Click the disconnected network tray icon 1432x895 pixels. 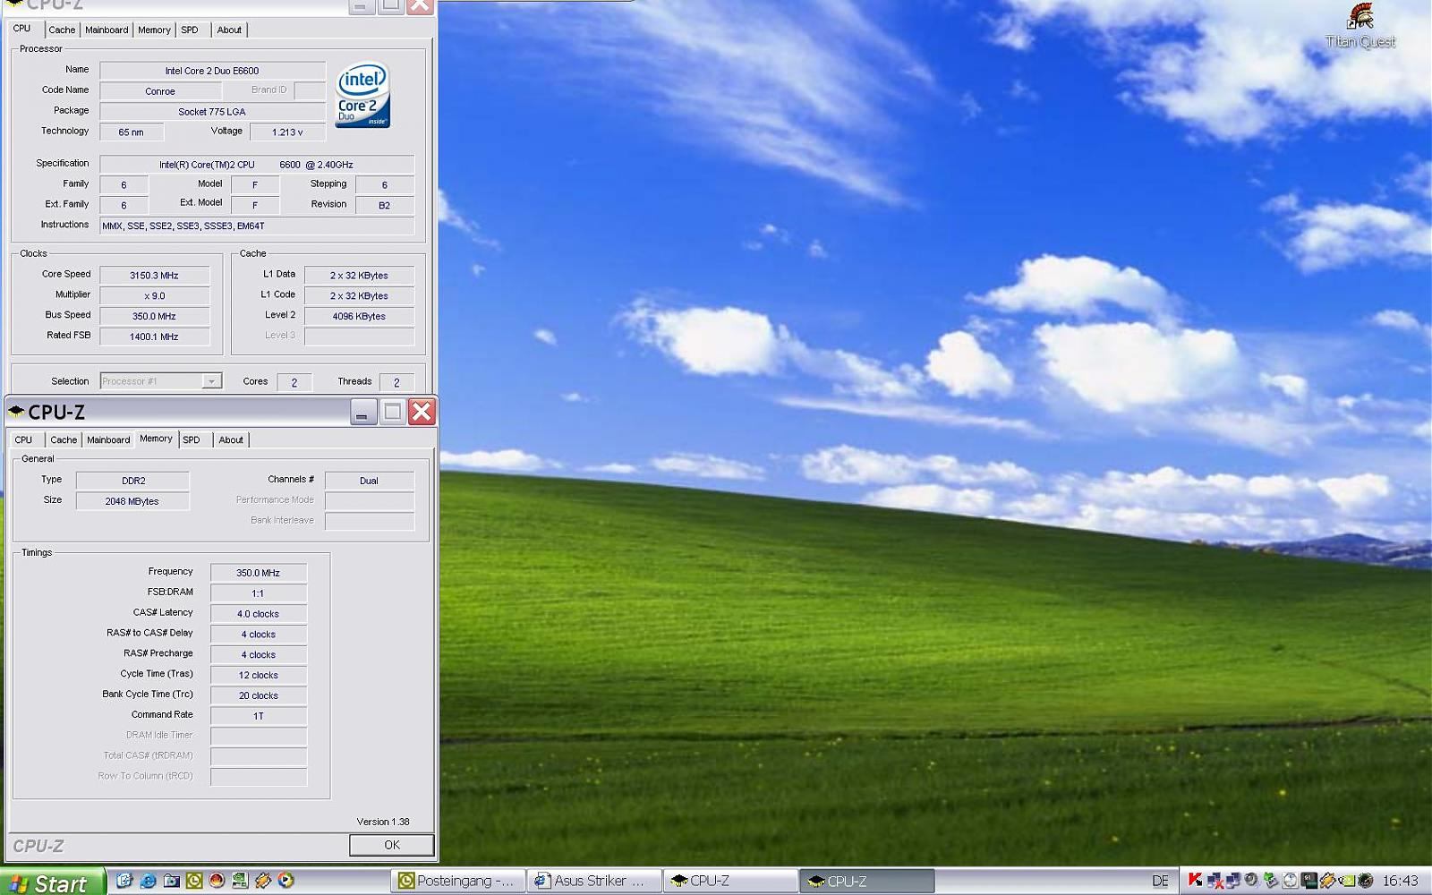point(1214,881)
